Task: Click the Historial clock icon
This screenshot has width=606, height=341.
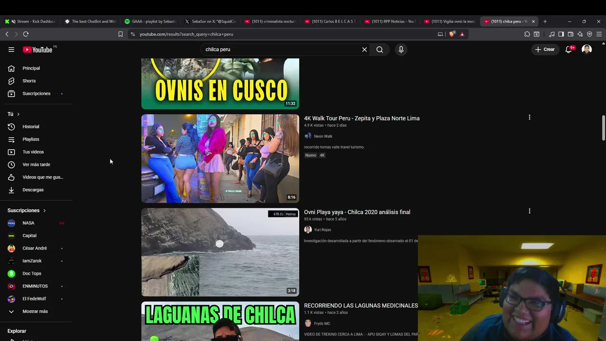Action: point(11,127)
